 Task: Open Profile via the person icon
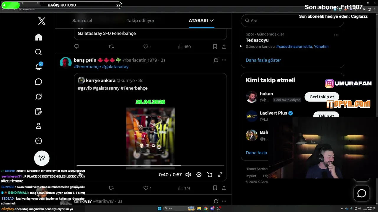click(x=38, y=126)
